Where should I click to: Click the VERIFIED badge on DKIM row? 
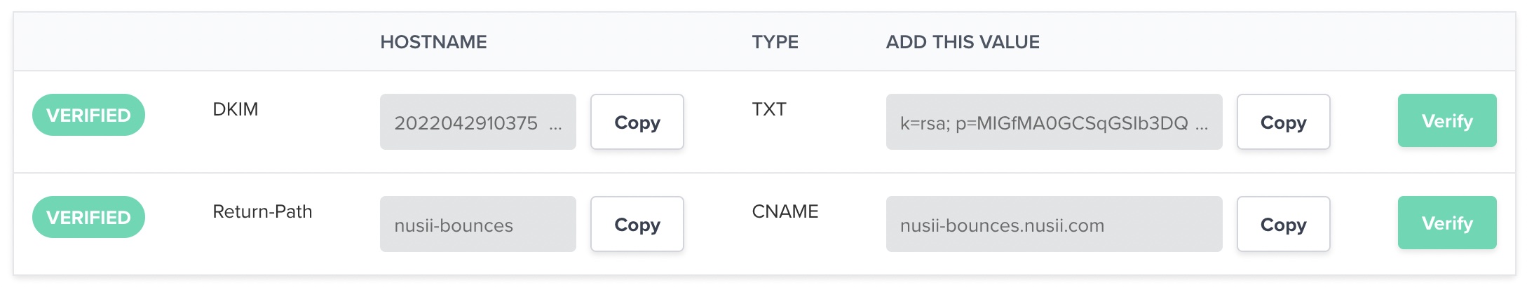[88, 115]
